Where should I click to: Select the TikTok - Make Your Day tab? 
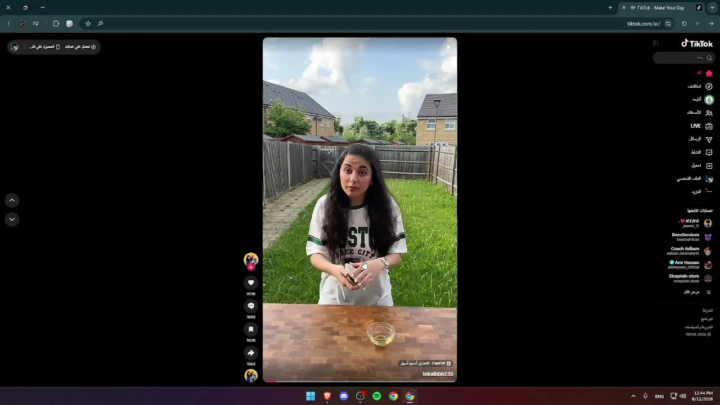pos(661,8)
